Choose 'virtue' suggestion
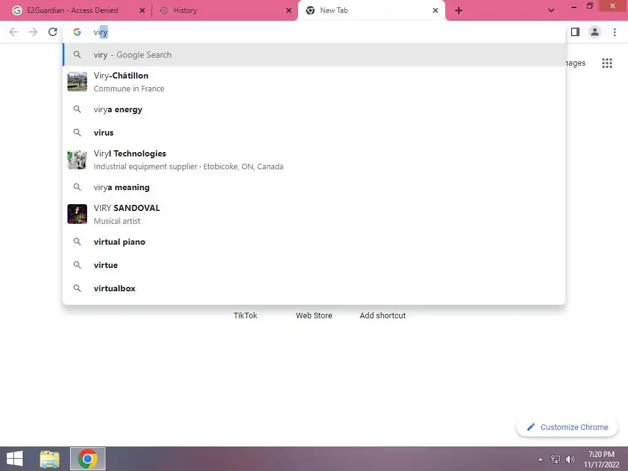Screen dimensions: 628x471 coord(314,265)
